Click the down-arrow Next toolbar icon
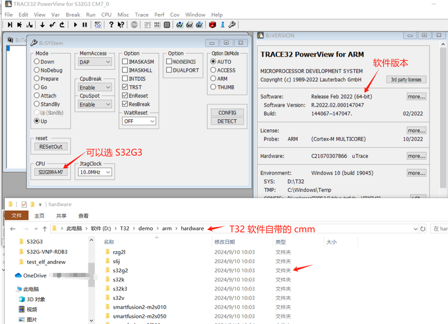 (42, 25)
